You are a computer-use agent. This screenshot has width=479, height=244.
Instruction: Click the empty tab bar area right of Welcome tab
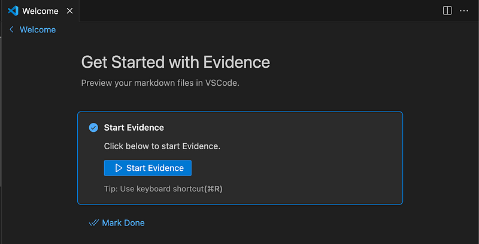(x=260, y=11)
